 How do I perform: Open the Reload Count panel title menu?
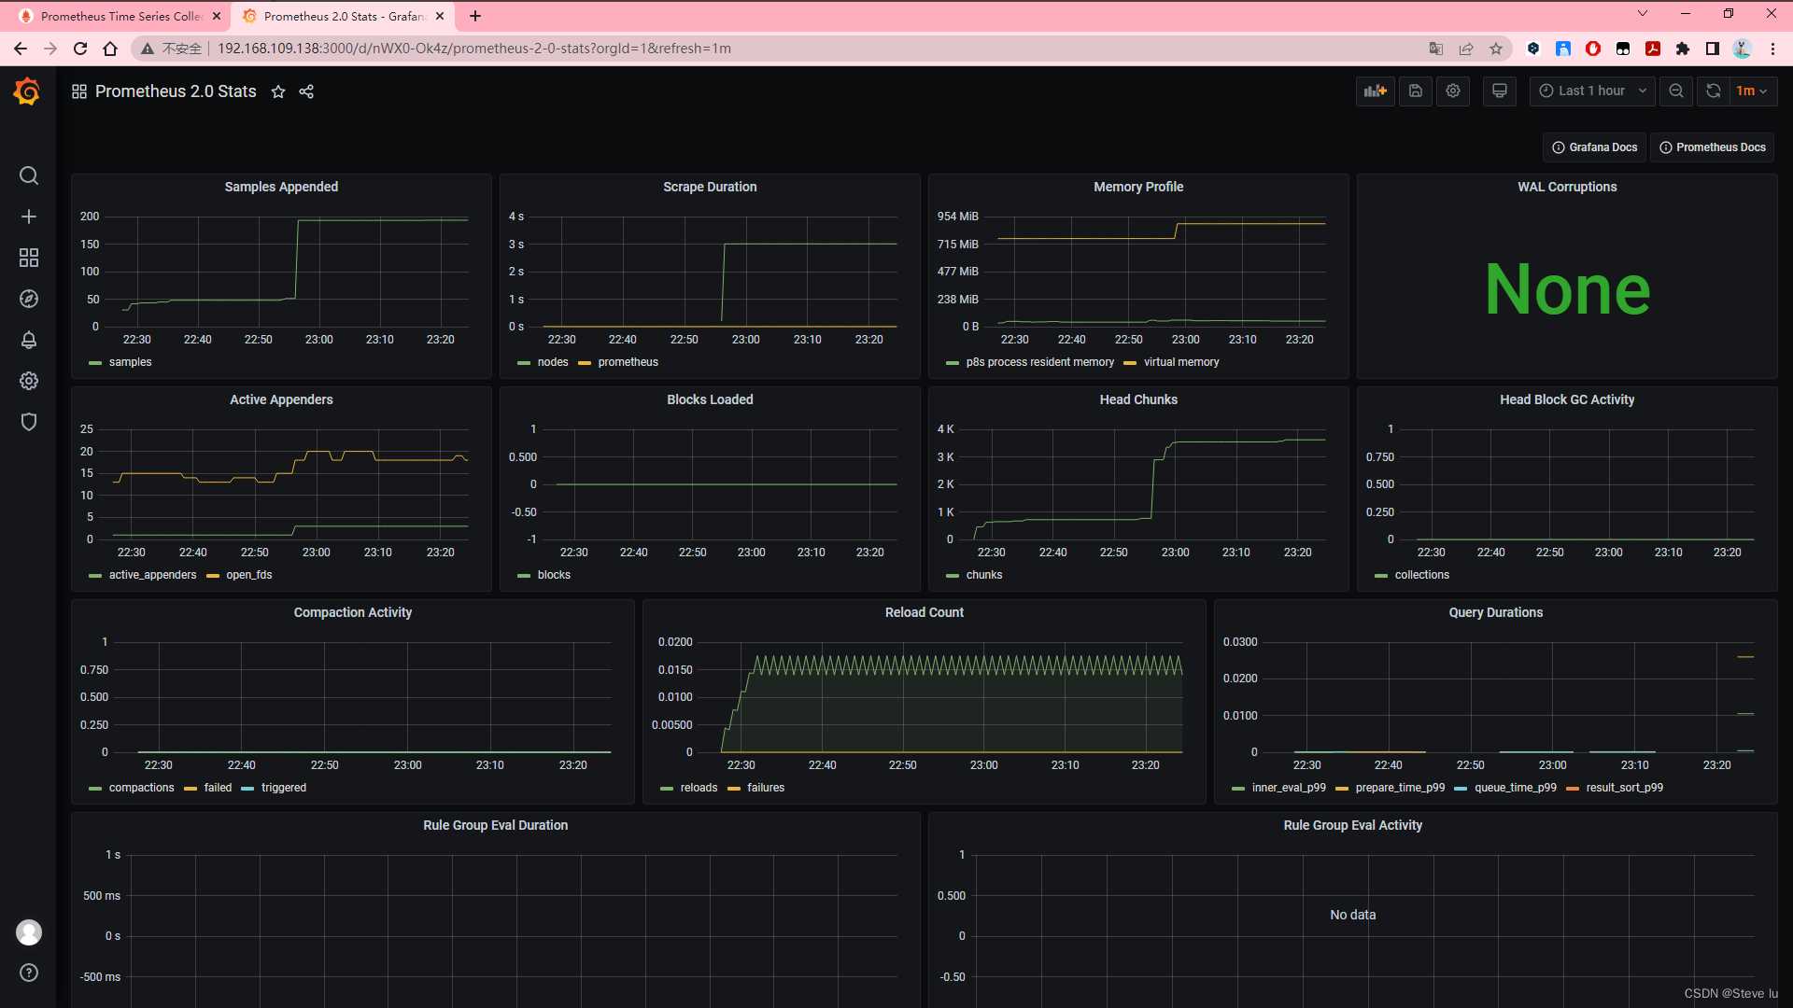(925, 612)
